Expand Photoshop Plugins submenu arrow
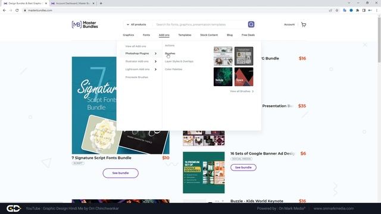381x214 pixels. pos(155,53)
